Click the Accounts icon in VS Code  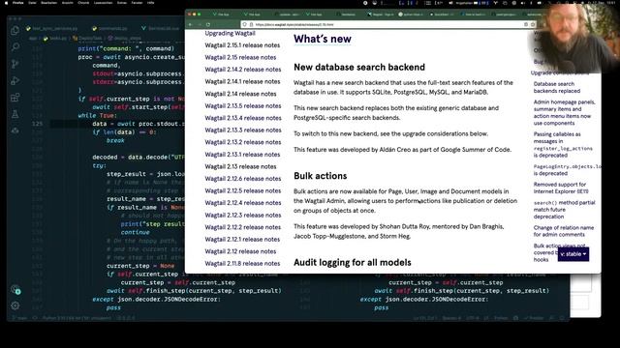tap(15, 289)
